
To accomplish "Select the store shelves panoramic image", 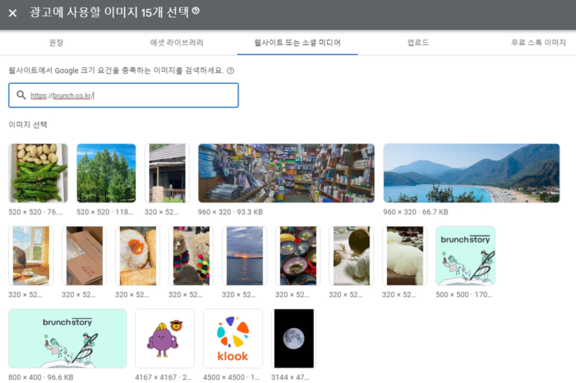I will tap(286, 173).
